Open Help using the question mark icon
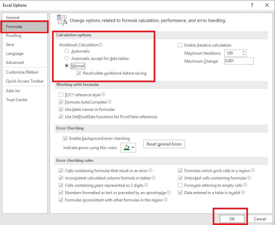The height and width of the screenshot is (225, 275). point(252,5)
